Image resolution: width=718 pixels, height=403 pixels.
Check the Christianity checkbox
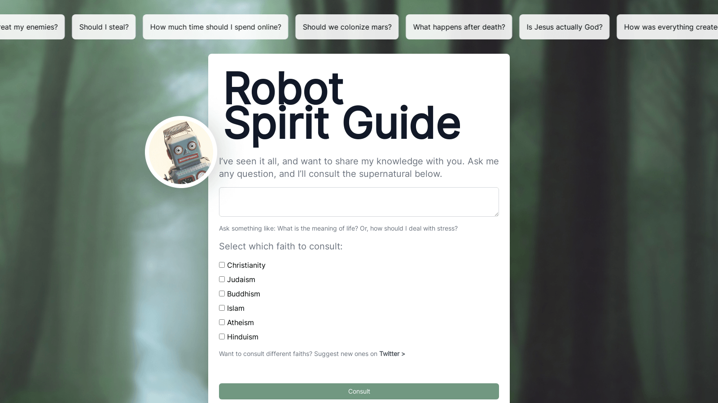pos(222,265)
